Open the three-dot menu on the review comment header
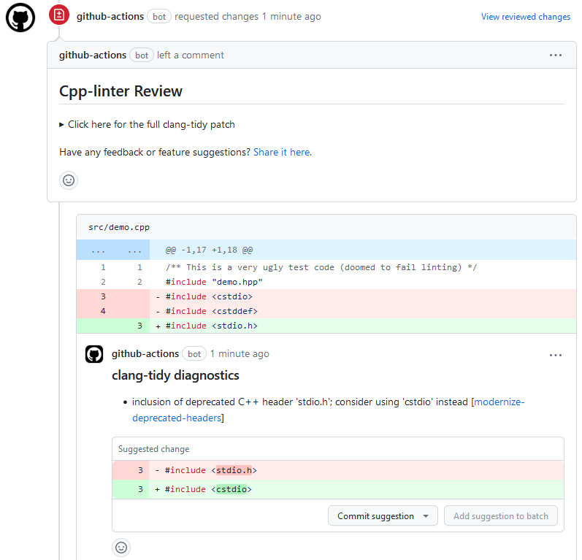 coord(556,55)
